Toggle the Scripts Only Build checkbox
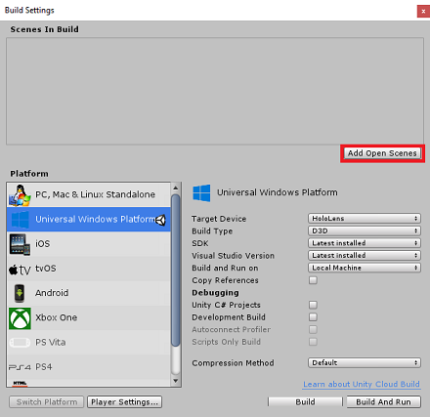This screenshot has width=430, height=417. pyautogui.click(x=313, y=342)
